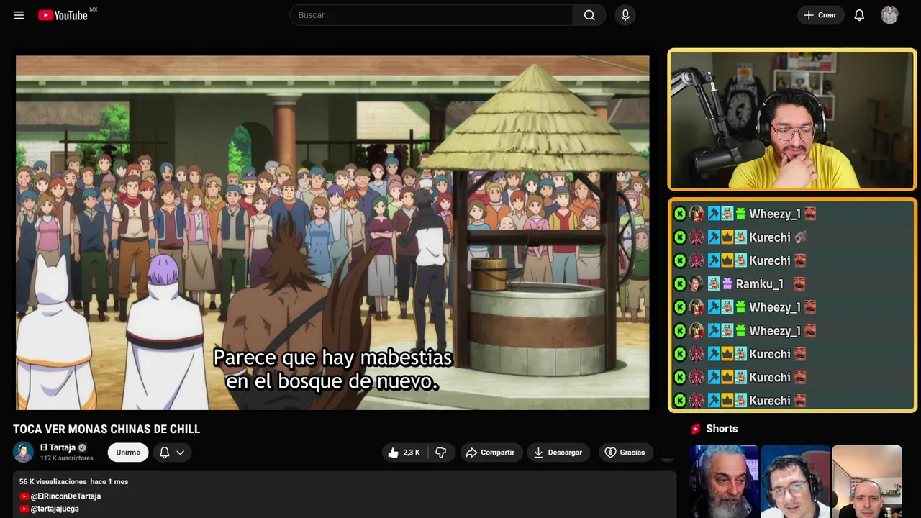Open the third Shorts thumbnail
Image resolution: width=921 pixels, height=518 pixels.
click(866, 481)
